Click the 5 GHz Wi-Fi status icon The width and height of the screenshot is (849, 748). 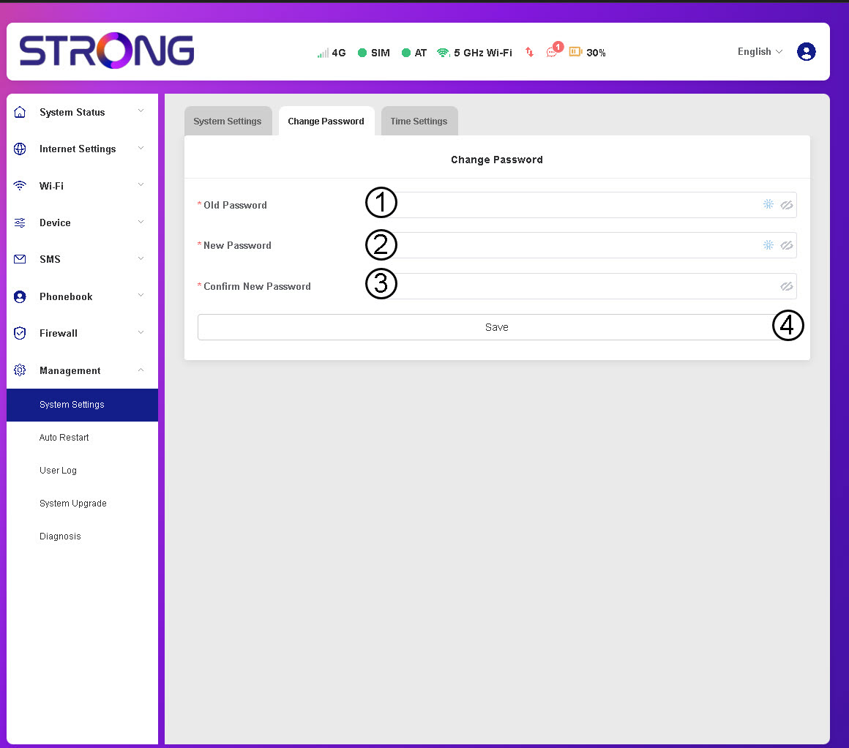click(x=443, y=53)
